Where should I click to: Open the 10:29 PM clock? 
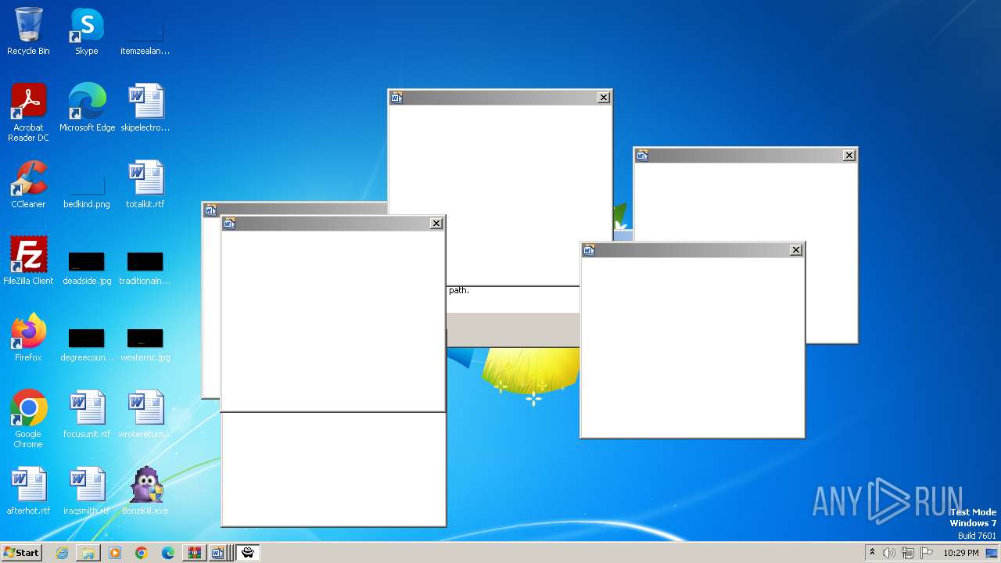pos(961,553)
